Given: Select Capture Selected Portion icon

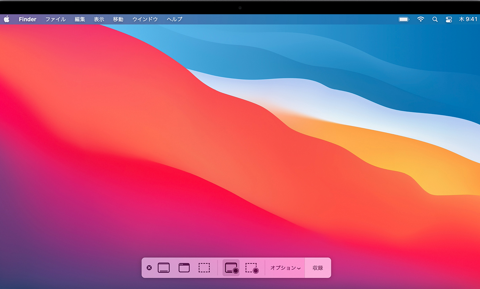Looking at the screenshot, I should click(204, 268).
